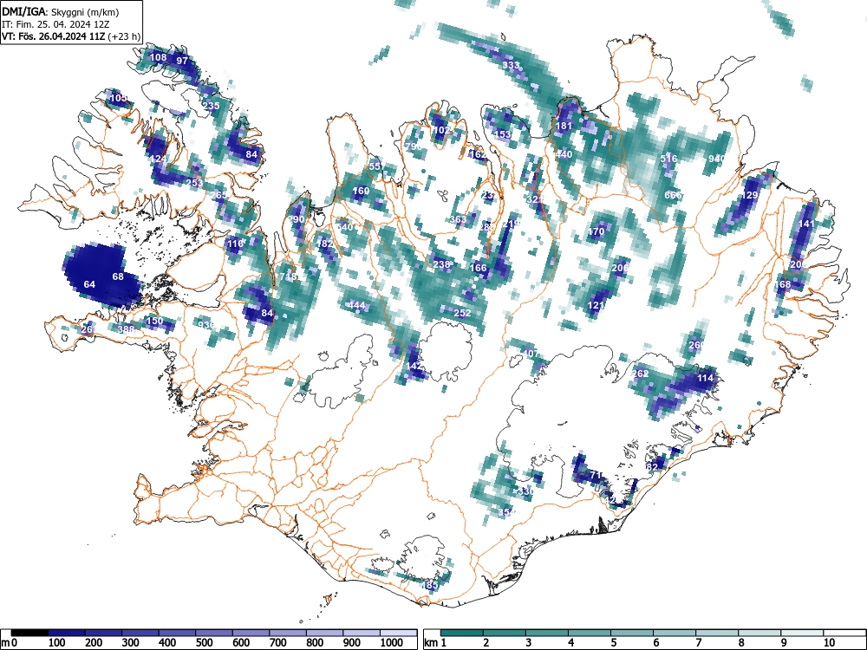Click the "238" value on the map
This screenshot has width=867, height=650.
441,264
